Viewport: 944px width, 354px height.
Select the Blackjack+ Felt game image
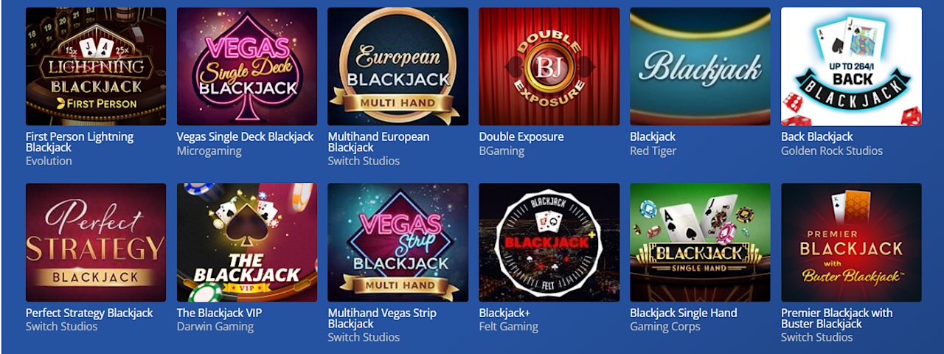coord(549,243)
